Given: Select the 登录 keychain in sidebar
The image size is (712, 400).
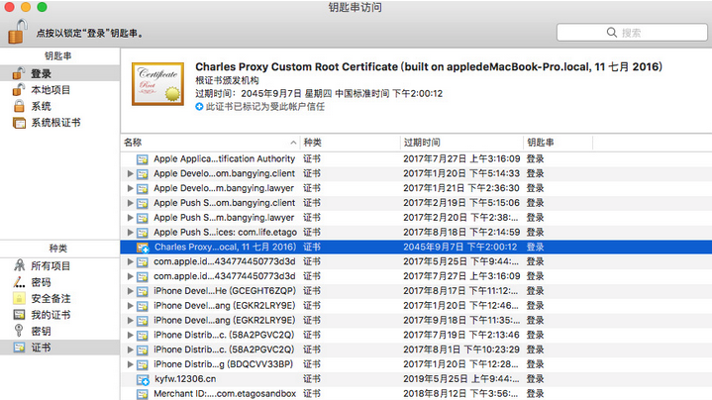Looking at the screenshot, I should (60, 73).
